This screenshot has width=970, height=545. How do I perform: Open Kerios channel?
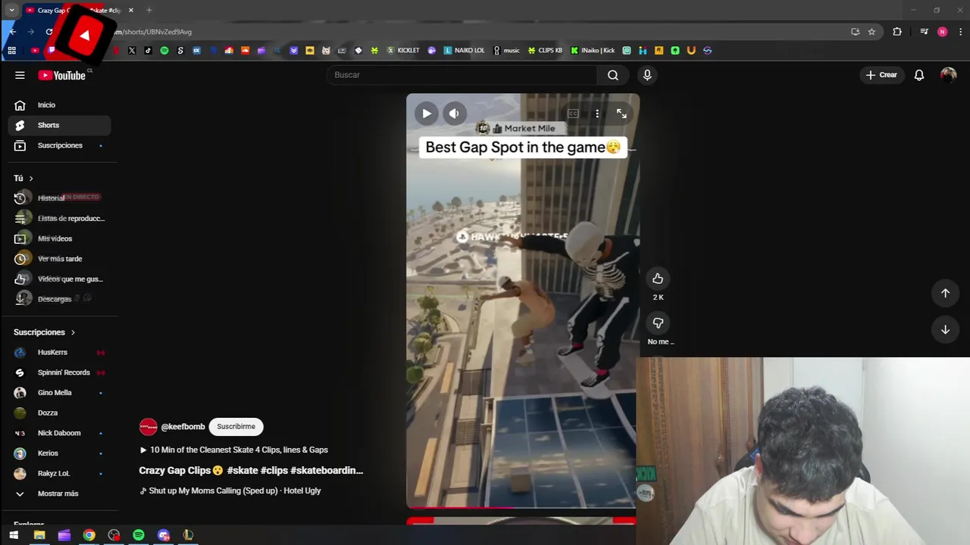point(59,453)
